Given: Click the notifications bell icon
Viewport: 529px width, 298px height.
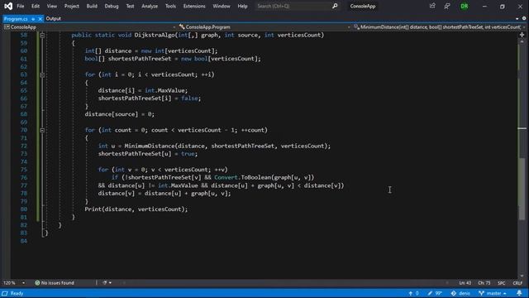Looking at the screenshot, I should pos(519,293).
